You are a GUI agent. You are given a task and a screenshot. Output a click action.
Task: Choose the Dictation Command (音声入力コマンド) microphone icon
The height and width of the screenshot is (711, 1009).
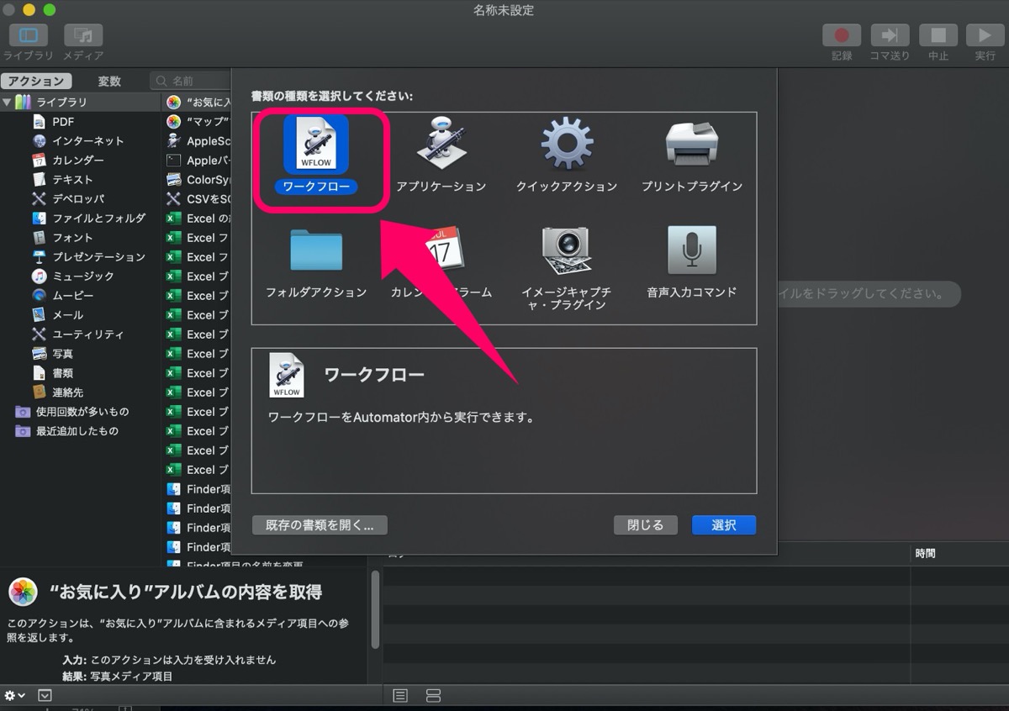pyautogui.click(x=692, y=250)
